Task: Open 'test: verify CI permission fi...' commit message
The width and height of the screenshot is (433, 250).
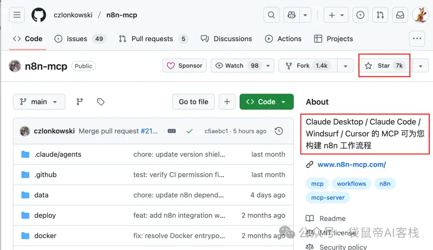Action: tap(179, 175)
